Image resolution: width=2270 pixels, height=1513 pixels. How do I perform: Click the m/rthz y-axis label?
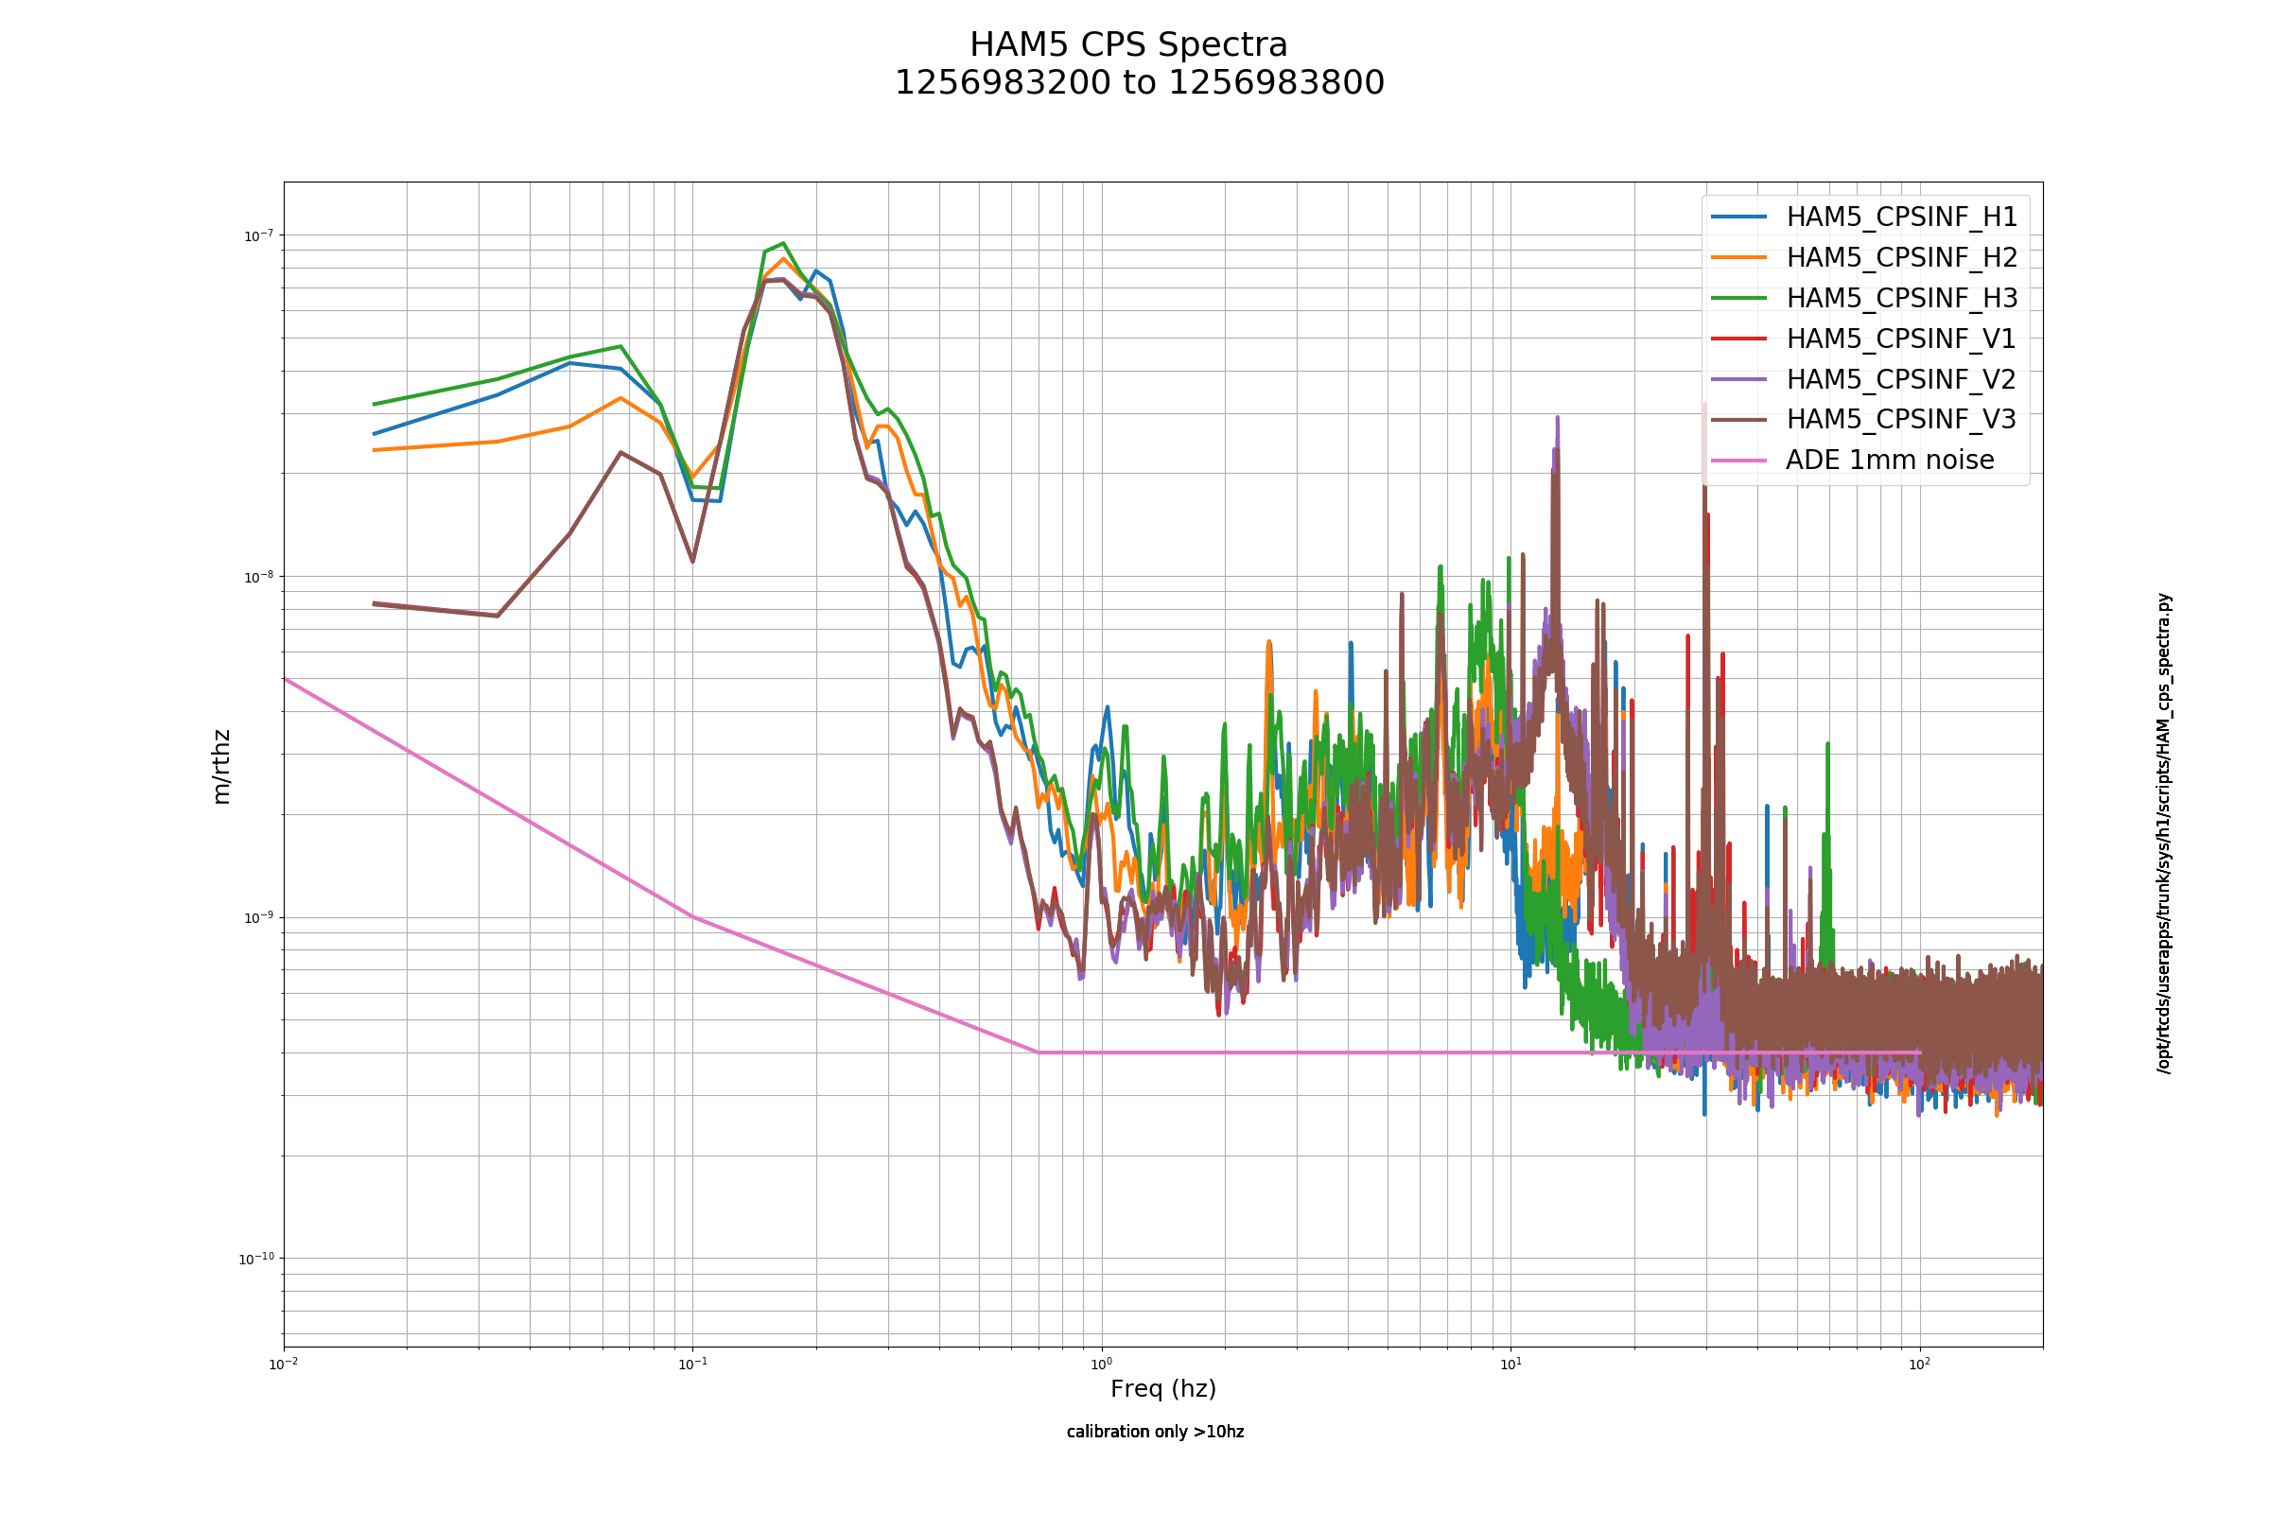pos(222,766)
